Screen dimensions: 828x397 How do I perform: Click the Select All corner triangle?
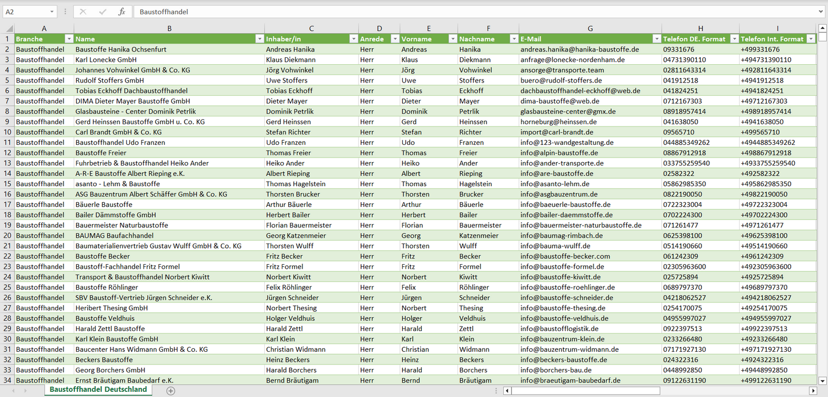(x=9, y=29)
